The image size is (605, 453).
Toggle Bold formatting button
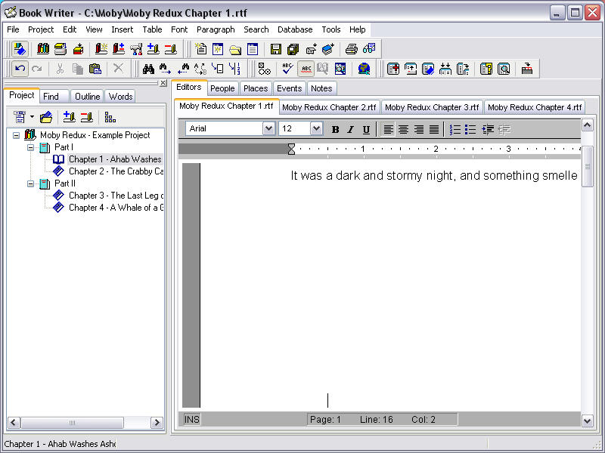(335, 129)
